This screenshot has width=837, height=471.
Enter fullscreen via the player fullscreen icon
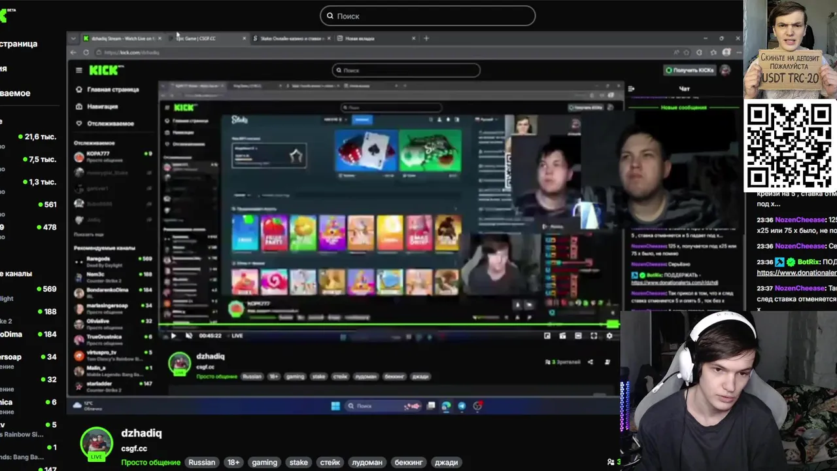tap(594, 336)
